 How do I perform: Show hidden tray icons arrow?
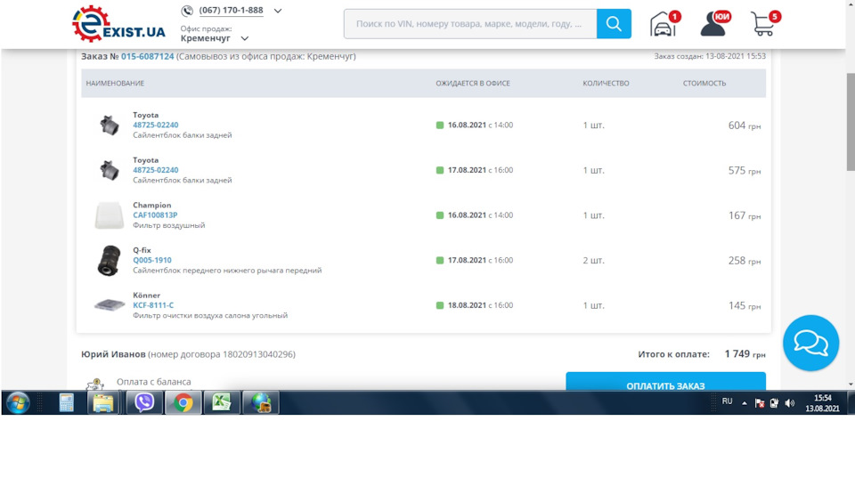click(x=745, y=403)
